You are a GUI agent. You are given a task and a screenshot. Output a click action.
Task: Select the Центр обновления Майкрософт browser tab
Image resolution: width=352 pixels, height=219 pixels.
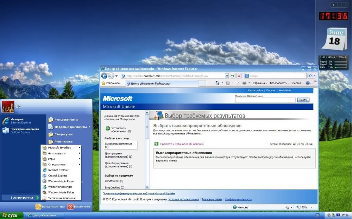pyautogui.click(x=150, y=84)
